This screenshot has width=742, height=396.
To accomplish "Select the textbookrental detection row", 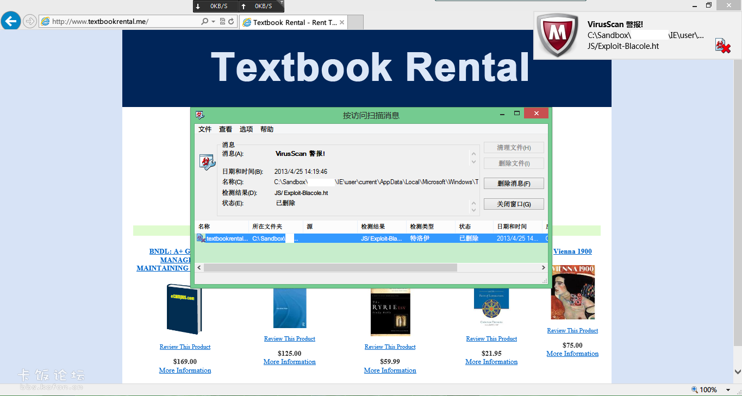I will 372,238.
